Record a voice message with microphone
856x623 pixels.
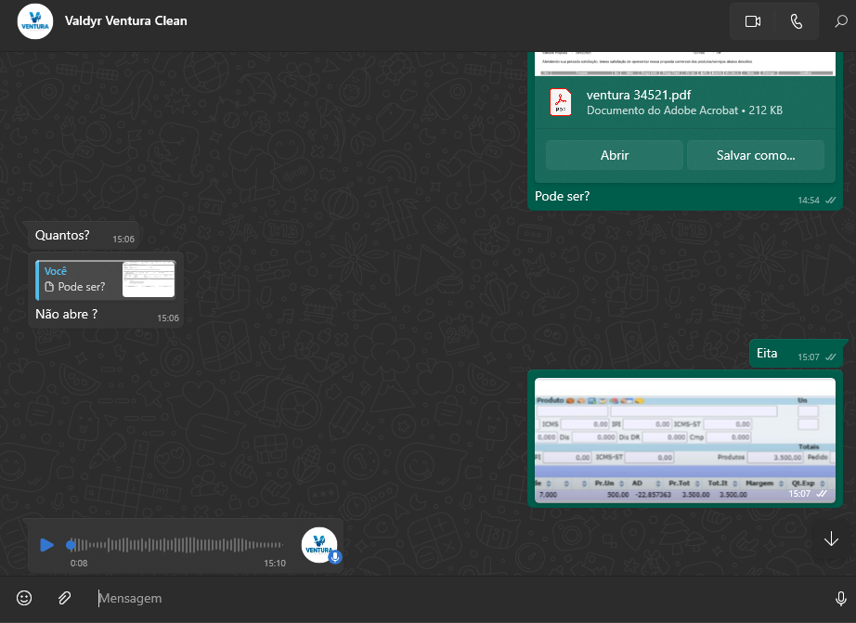[840, 598]
